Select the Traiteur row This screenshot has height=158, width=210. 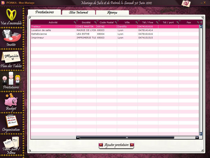point(115,27)
